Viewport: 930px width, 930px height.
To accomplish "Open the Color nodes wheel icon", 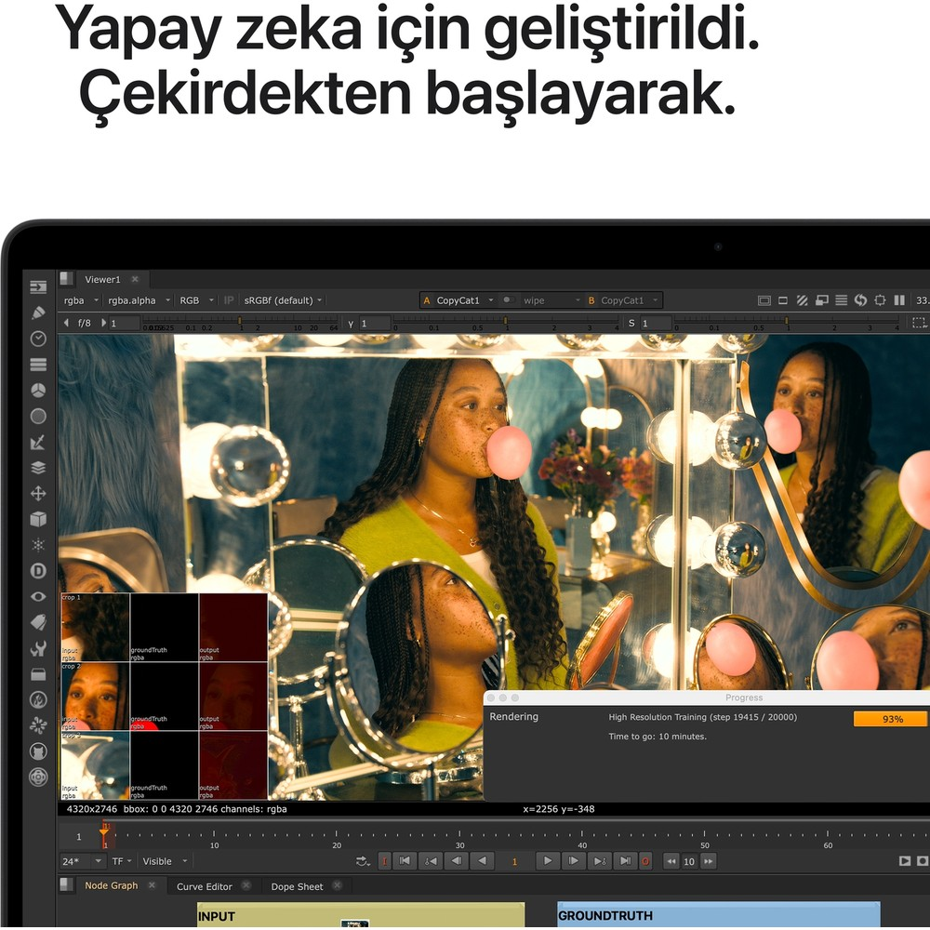I will pyautogui.click(x=38, y=391).
